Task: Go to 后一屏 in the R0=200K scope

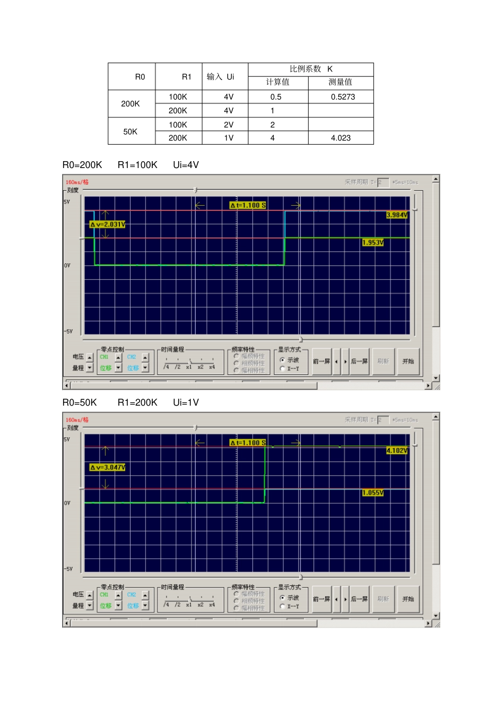Action: tap(359, 362)
